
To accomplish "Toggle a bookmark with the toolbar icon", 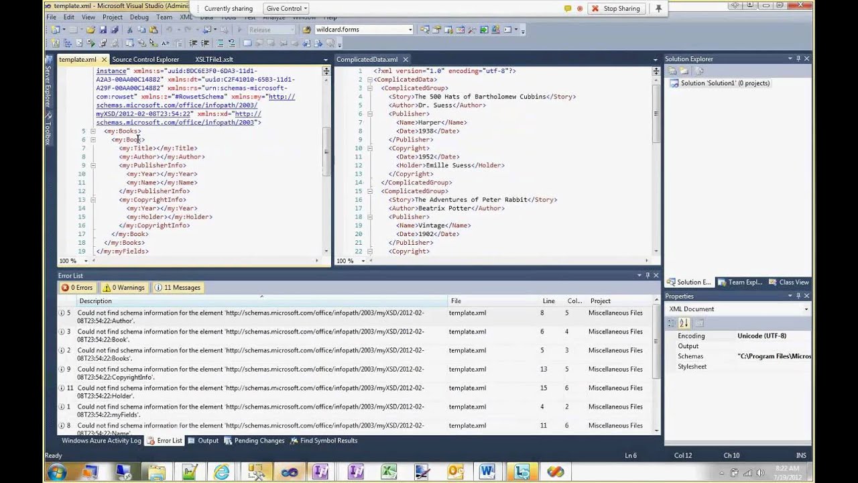I will (247, 43).
